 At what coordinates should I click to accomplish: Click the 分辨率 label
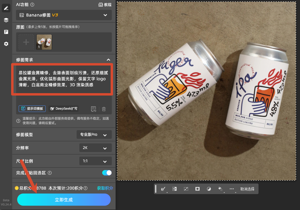[22, 148]
